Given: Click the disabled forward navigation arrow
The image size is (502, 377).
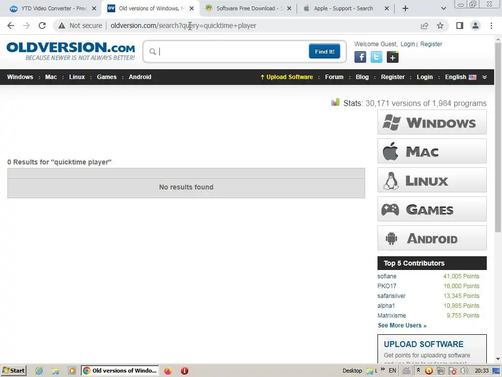Looking at the screenshot, I should (26, 26).
